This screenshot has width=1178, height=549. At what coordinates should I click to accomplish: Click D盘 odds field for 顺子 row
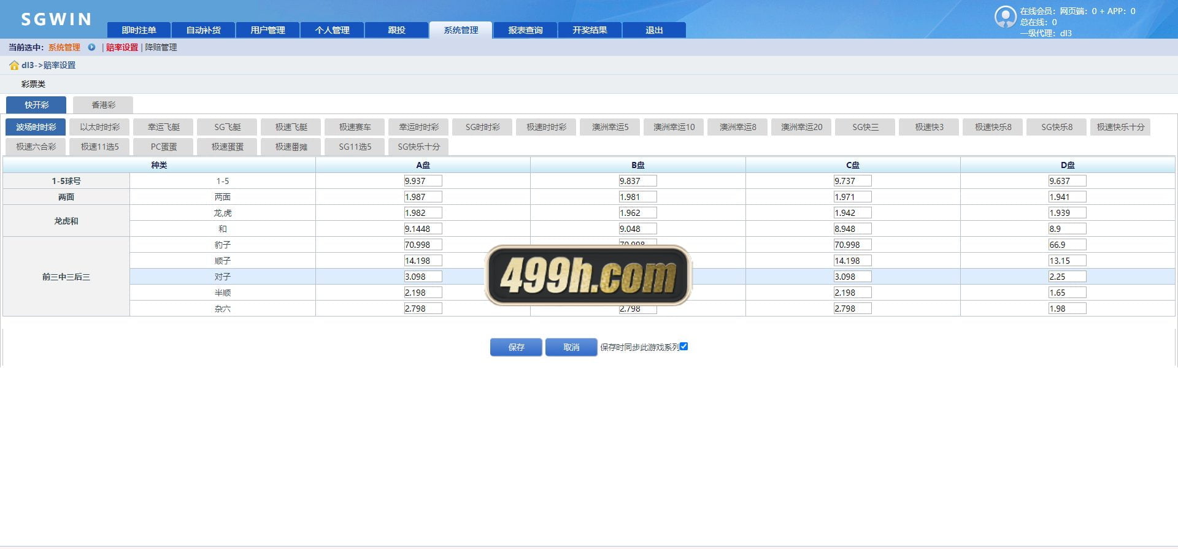tap(1067, 261)
